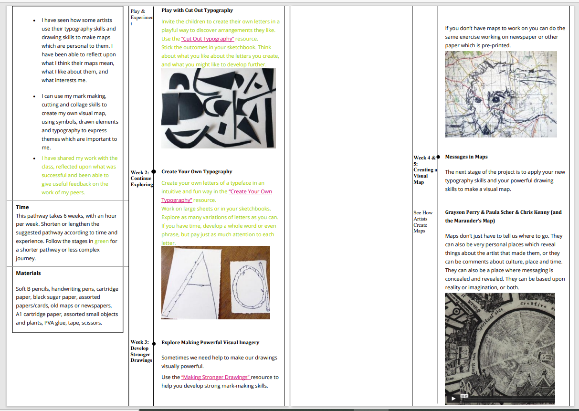Click the "Play with Cut Out Typography" heading
Viewport: 579px width, 411px height.
tap(197, 10)
